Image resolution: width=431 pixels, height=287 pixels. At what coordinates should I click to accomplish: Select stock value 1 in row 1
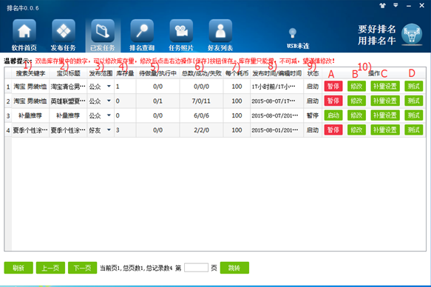pos(125,87)
